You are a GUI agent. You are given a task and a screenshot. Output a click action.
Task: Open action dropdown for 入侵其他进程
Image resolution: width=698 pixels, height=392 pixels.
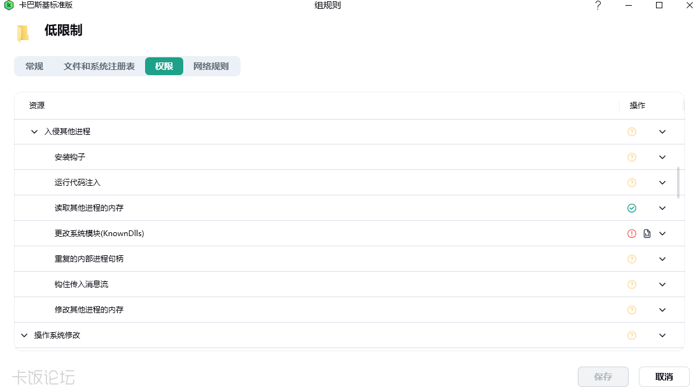pos(662,132)
